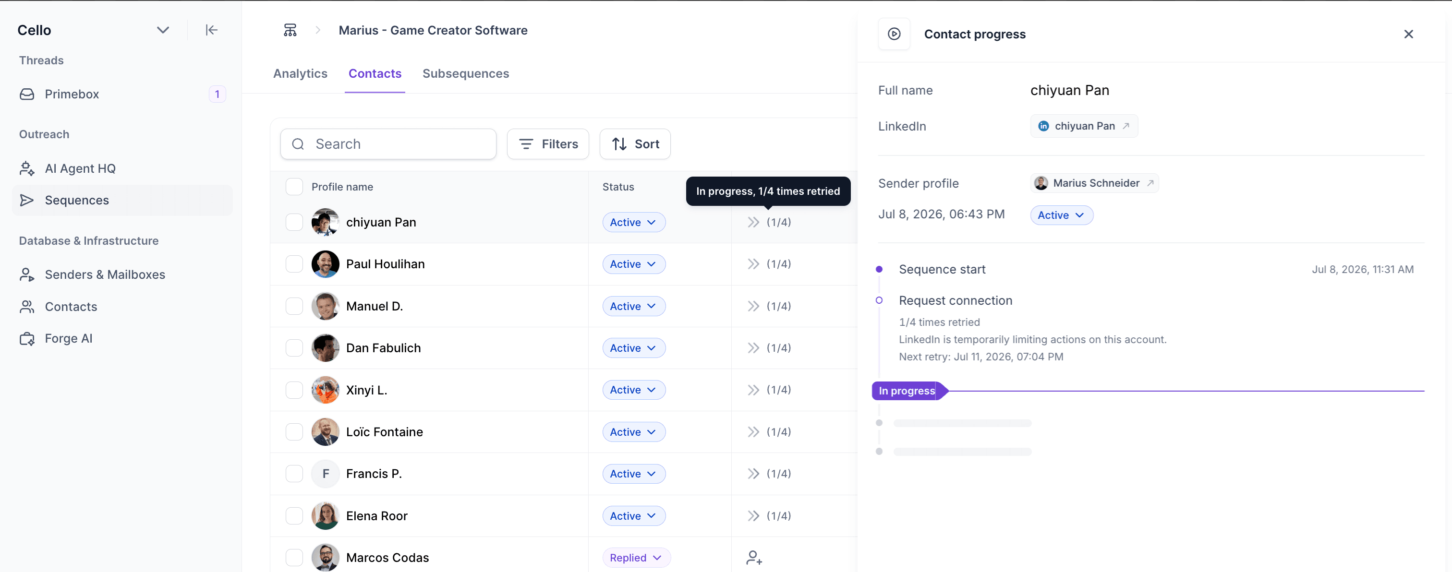
Task: Expand the Cello workspace dropdown
Action: click(x=162, y=30)
